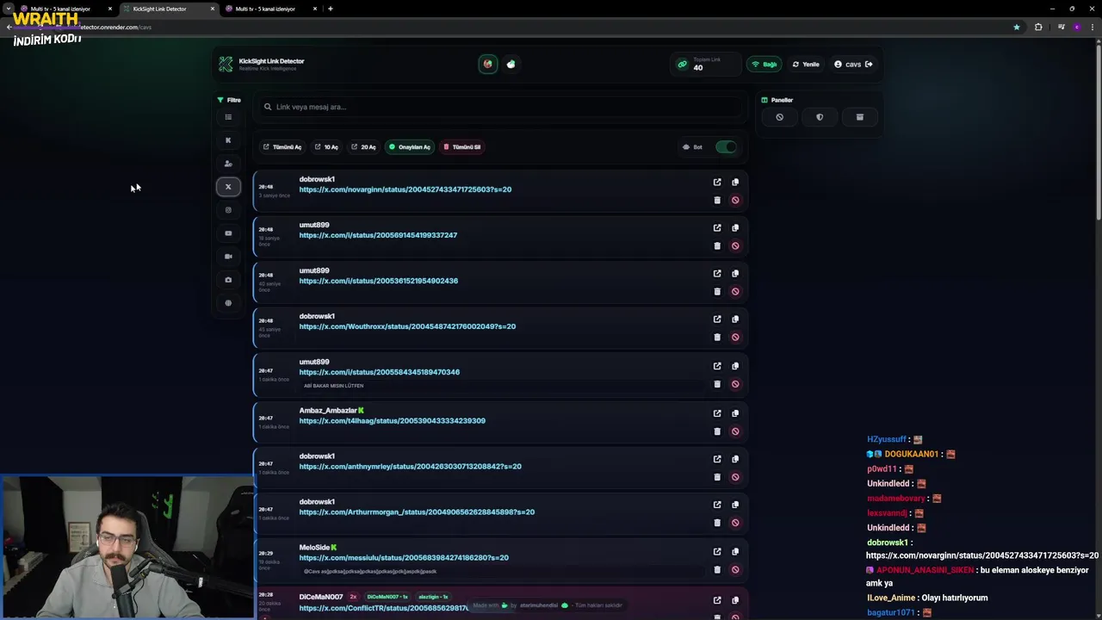Click the Toplam Link 40 counter
Image resolution: width=1102 pixels, height=620 pixels.
[704, 64]
